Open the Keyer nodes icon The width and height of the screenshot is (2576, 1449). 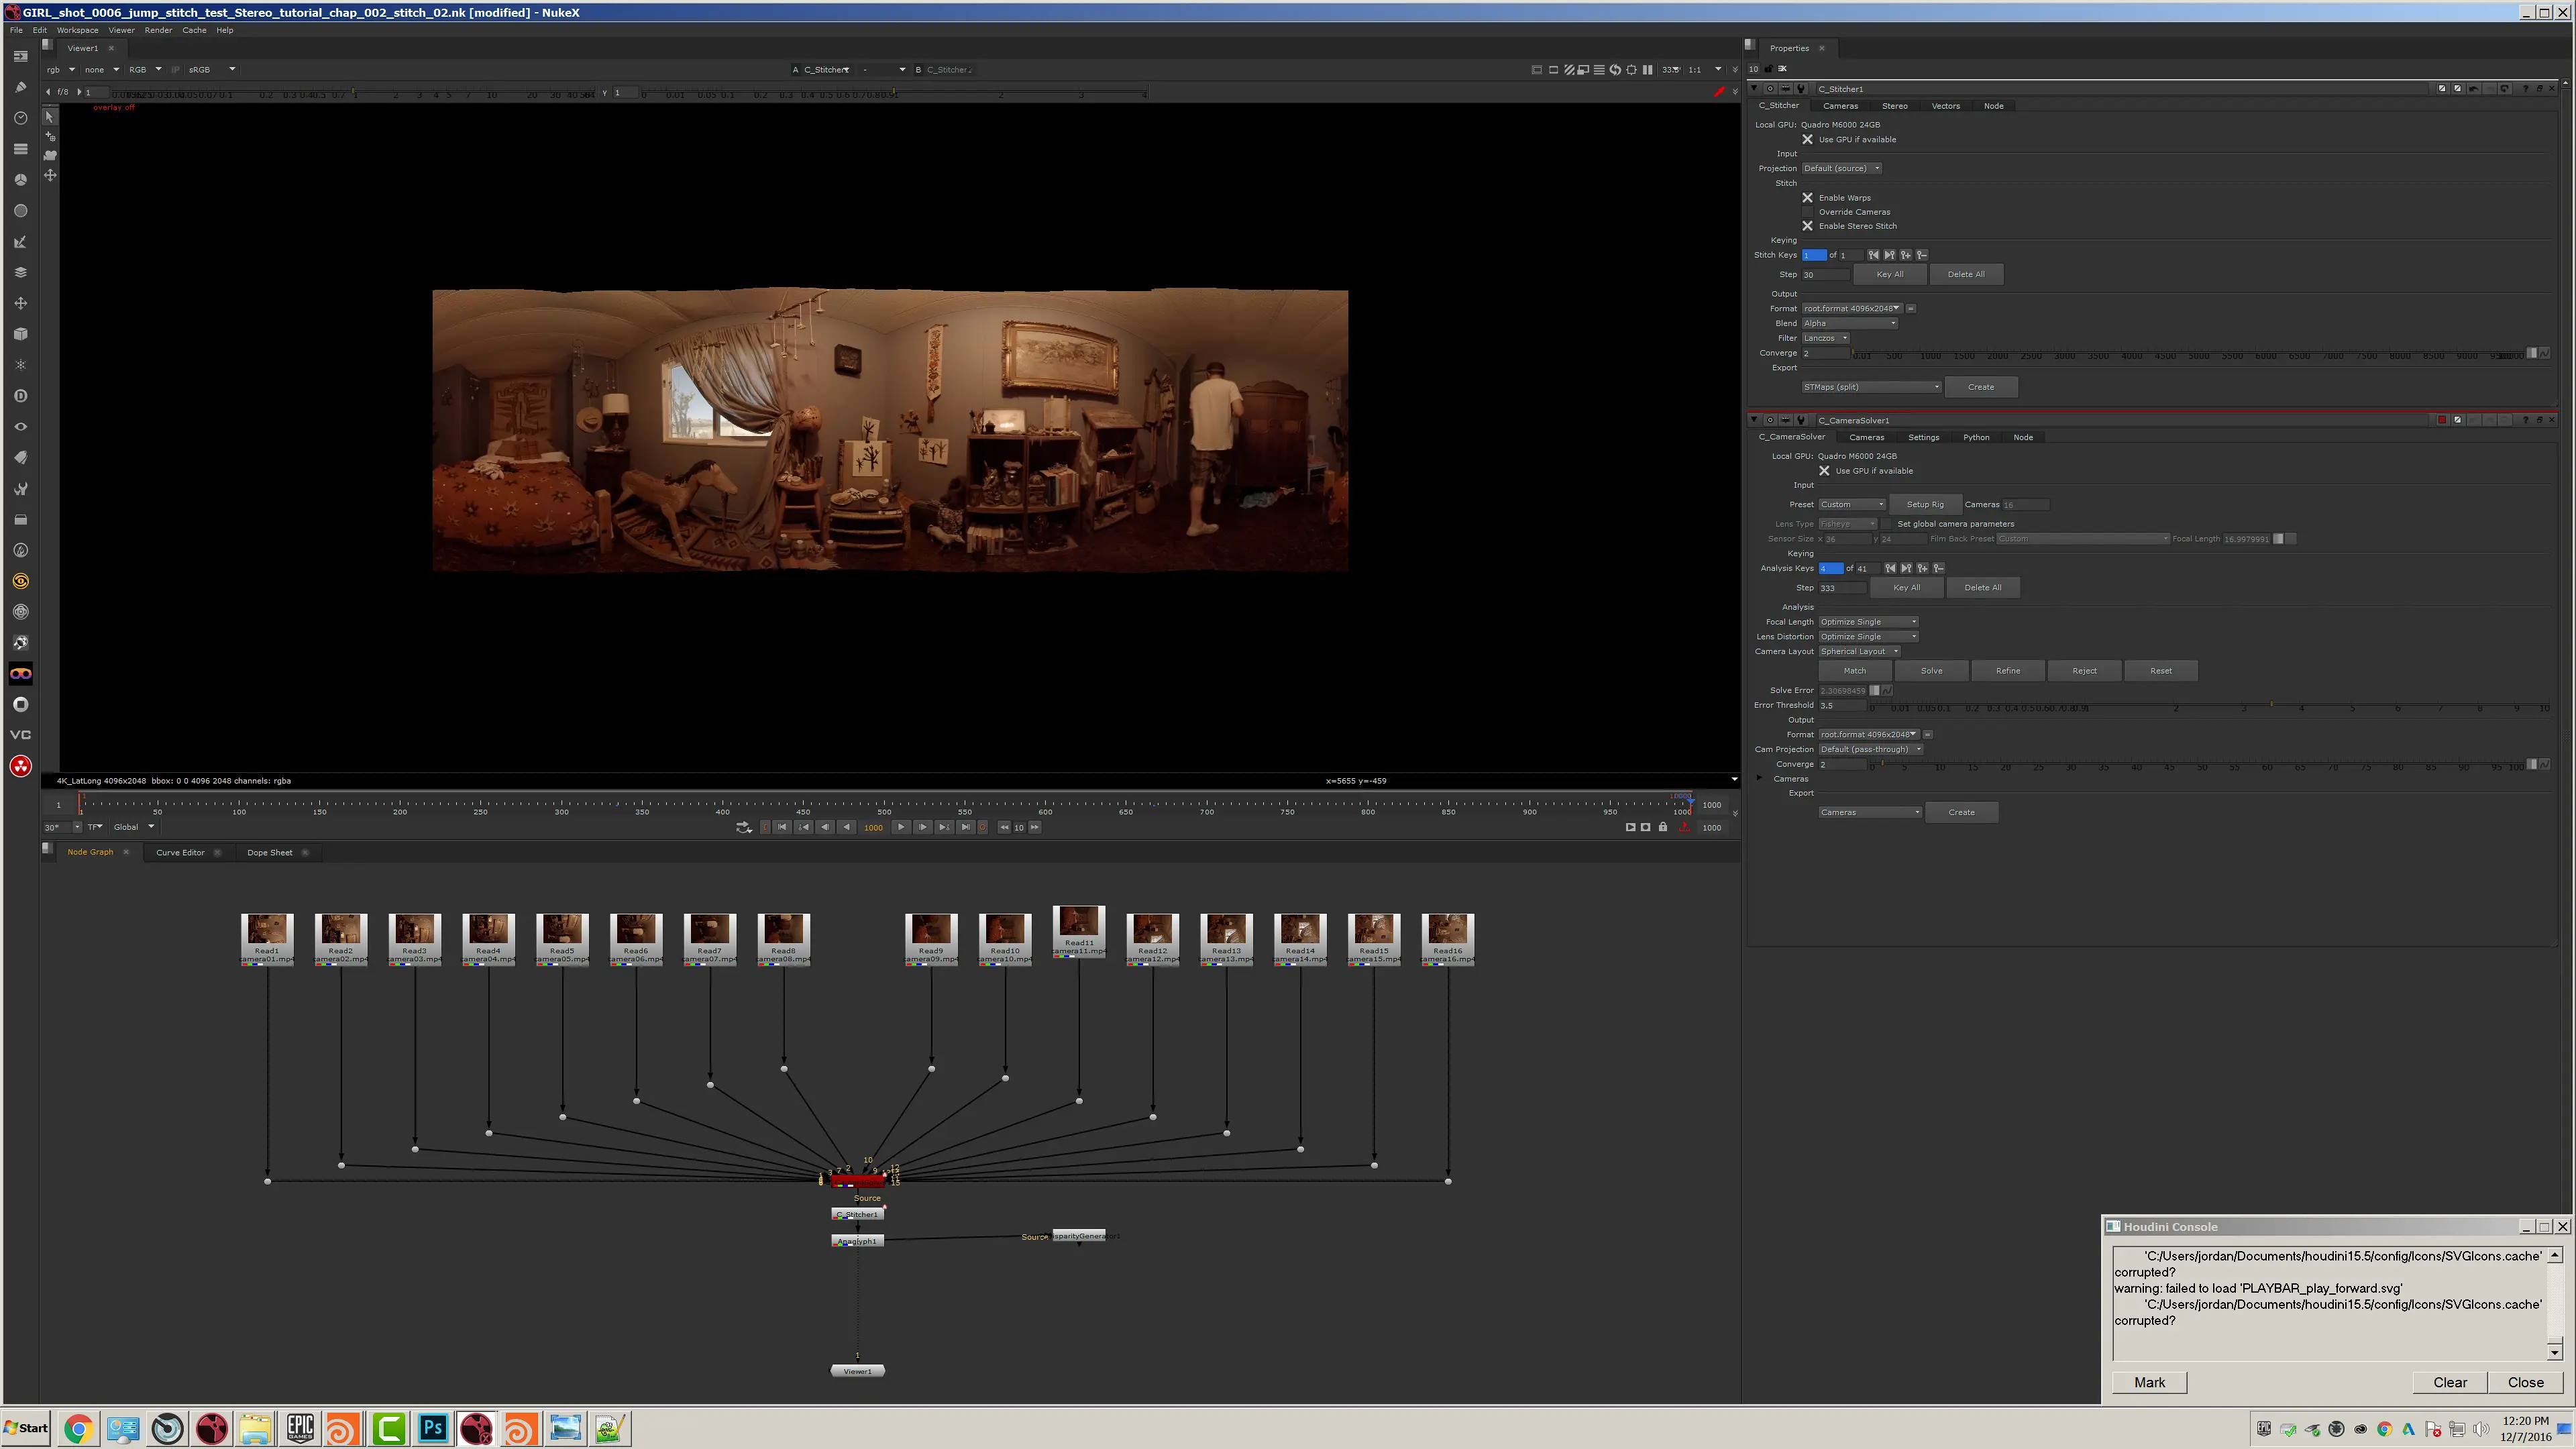(20, 242)
